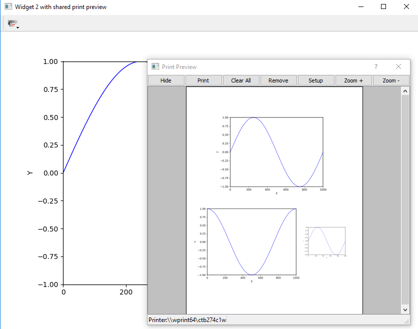Click the print toolbar icon in main window
418x329 pixels.
tap(12, 23)
